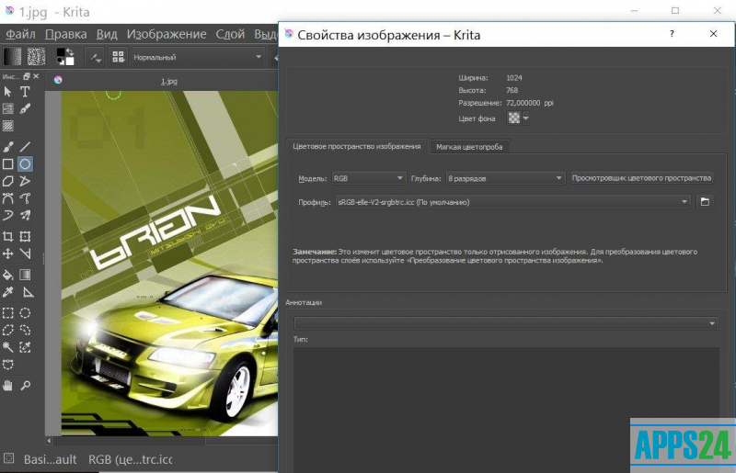Open the gradient preset chooser
This screenshot has width=736, height=473.
(x=12, y=57)
